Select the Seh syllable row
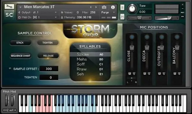This screenshot has width=192, height=114. (x=90, y=74)
